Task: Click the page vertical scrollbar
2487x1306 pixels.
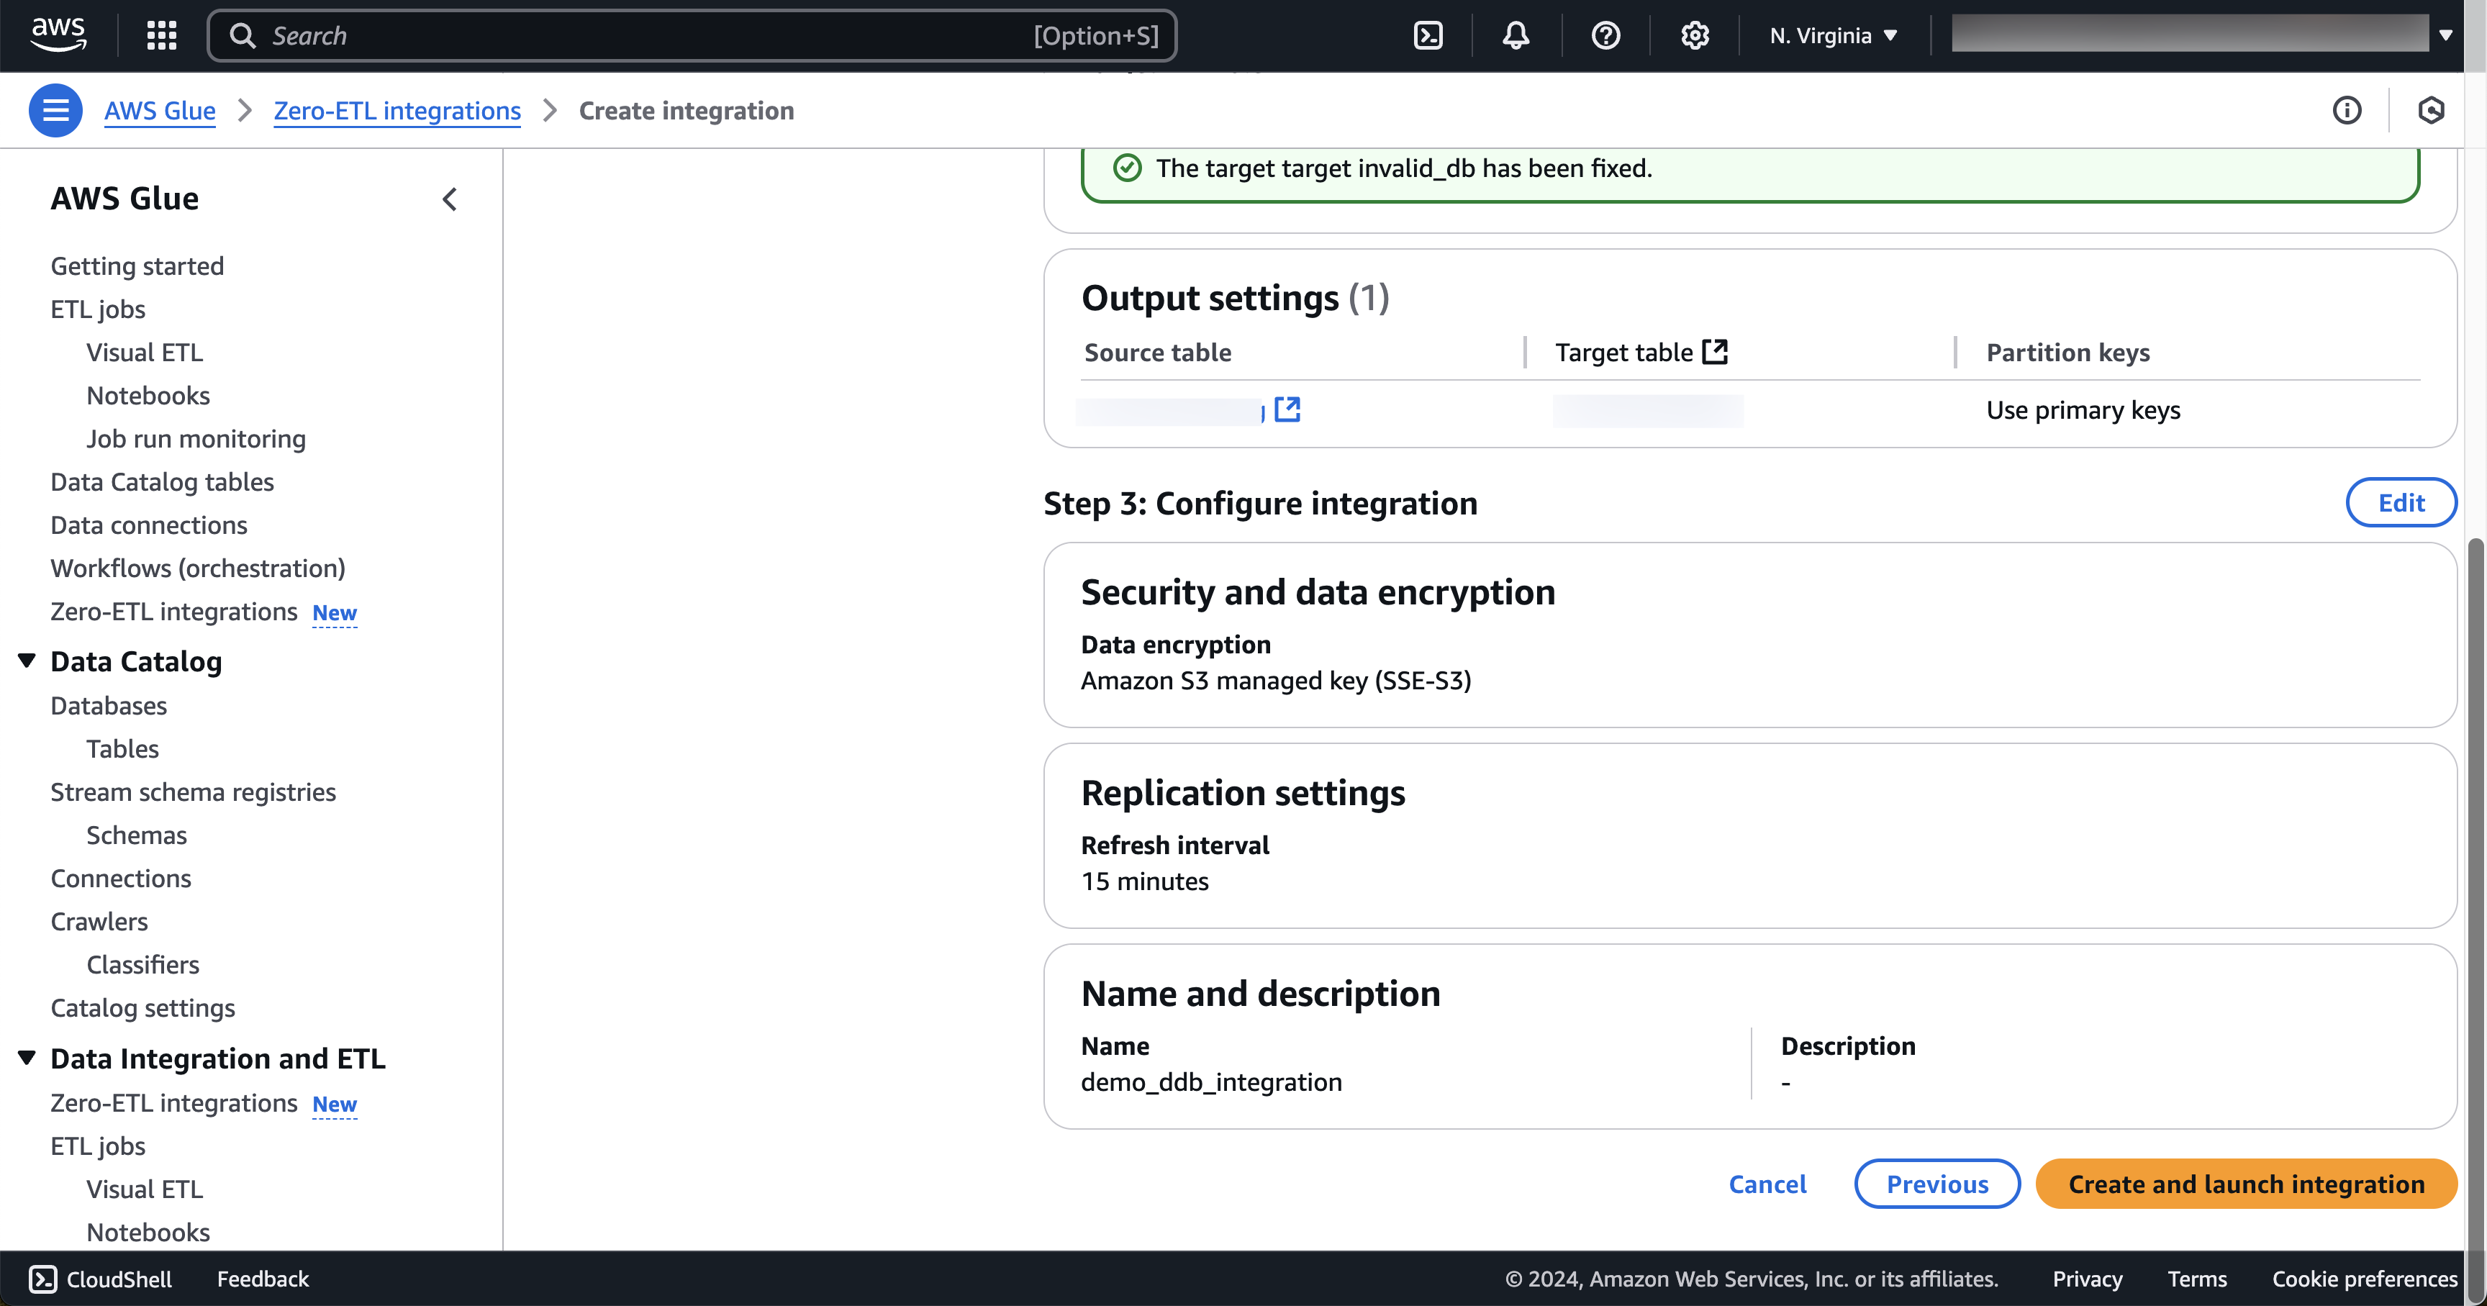Action: 2475,869
